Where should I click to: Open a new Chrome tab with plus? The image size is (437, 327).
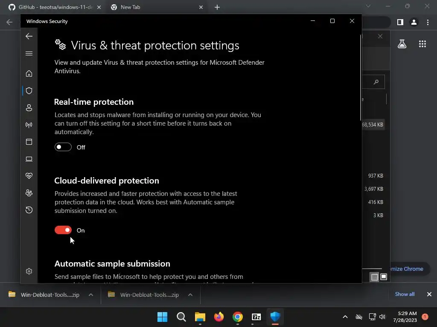point(217,8)
